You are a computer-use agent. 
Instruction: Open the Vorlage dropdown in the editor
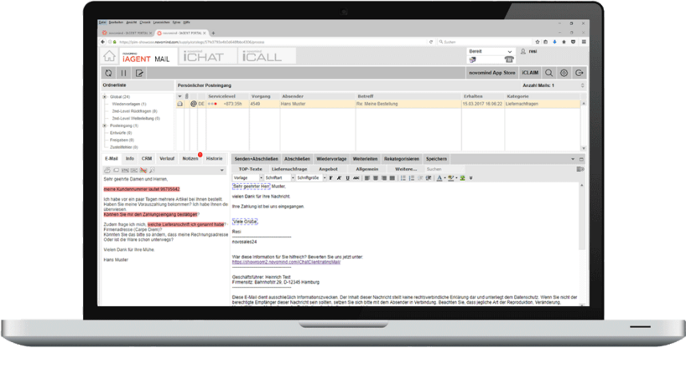[261, 178]
